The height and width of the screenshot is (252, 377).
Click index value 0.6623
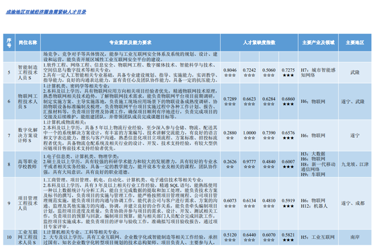click(249, 99)
